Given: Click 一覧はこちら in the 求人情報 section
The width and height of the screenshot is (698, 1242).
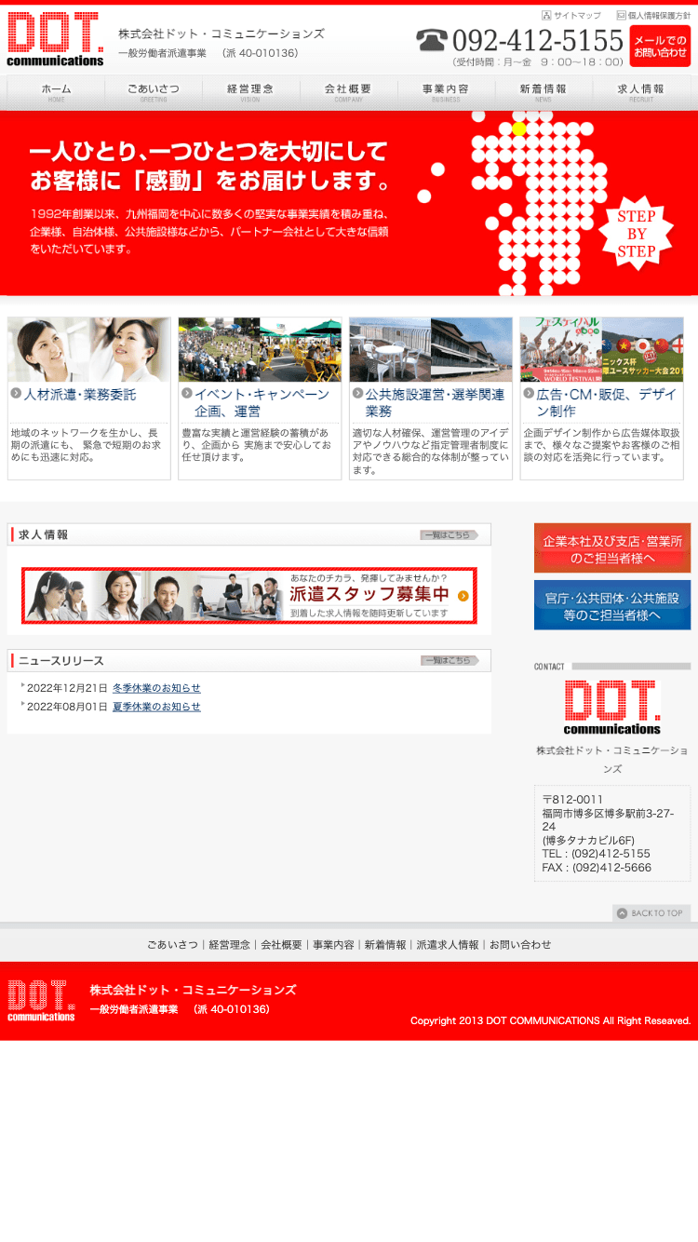Looking at the screenshot, I should click(x=449, y=534).
